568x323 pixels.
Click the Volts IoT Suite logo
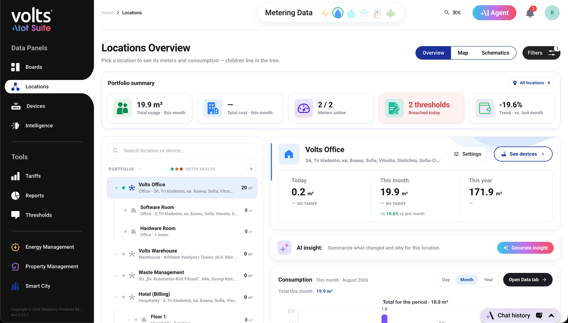[32, 20]
